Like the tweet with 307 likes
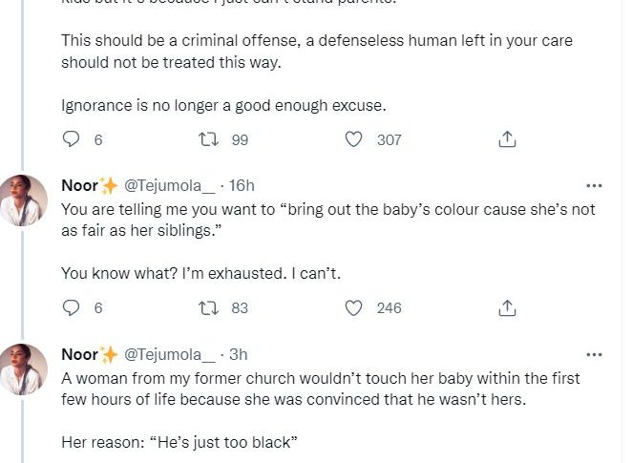The height and width of the screenshot is (463, 632). [354, 139]
